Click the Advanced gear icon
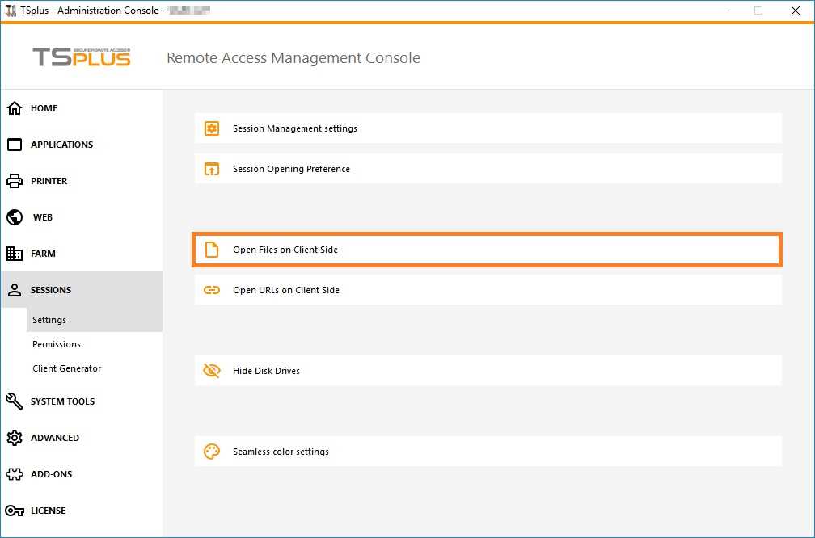The height and width of the screenshot is (538, 815). click(x=15, y=438)
